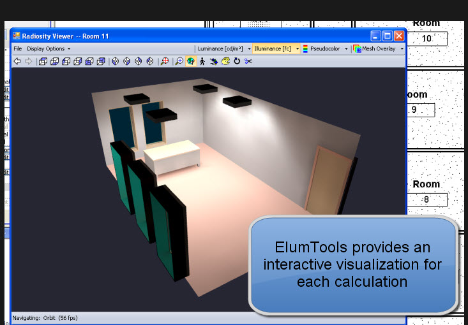Click the status text 'Navigating: Orbit (56 fps)'
Viewport: 468px width, 325px height.
45,318
